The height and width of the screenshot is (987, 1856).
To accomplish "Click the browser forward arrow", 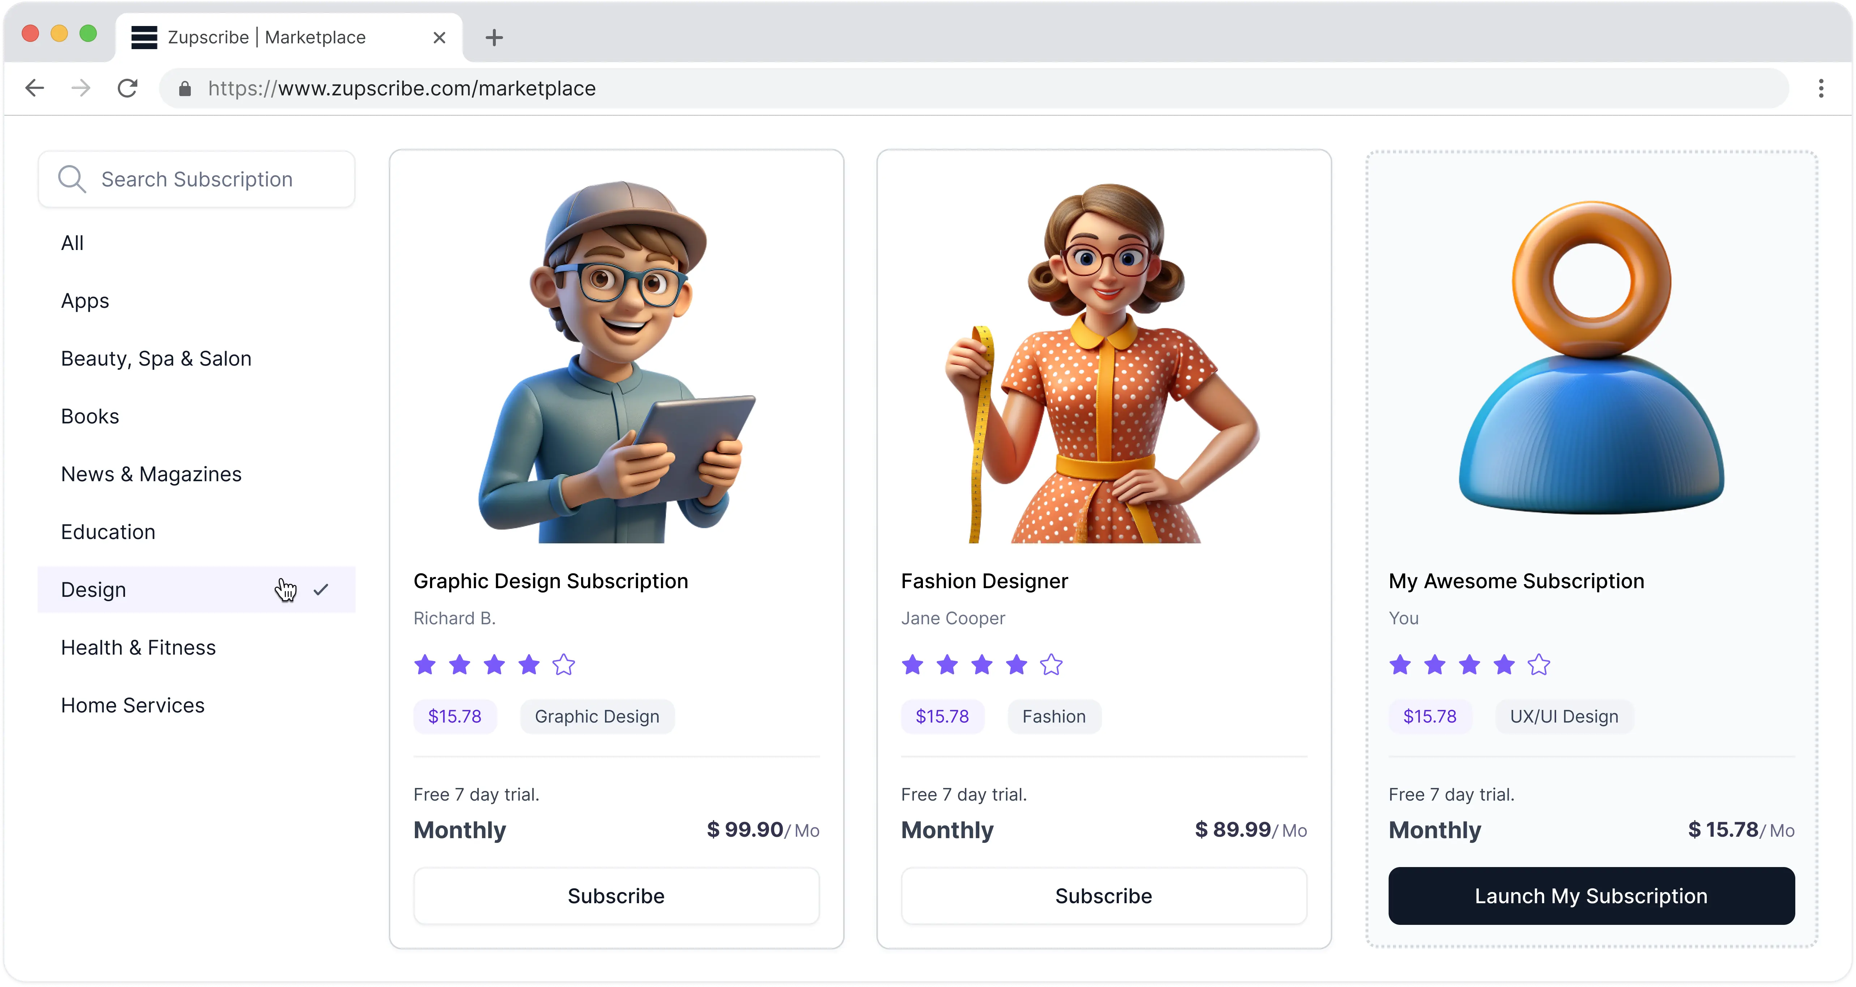I will (81, 88).
